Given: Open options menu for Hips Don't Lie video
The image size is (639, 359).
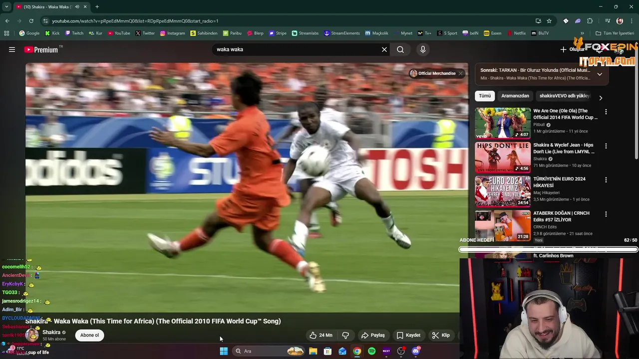Looking at the screenshot, I should (606, 146).
